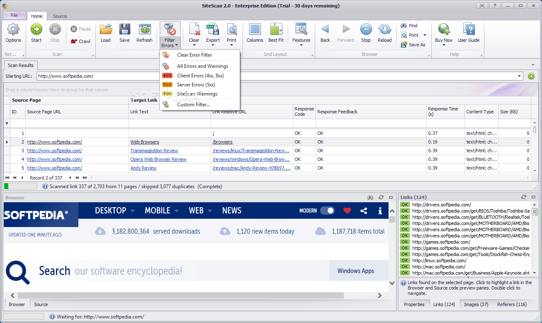This screenshot has width=542, height=323.
Task: Switch to the Properties tab
Action: [414, 304]
